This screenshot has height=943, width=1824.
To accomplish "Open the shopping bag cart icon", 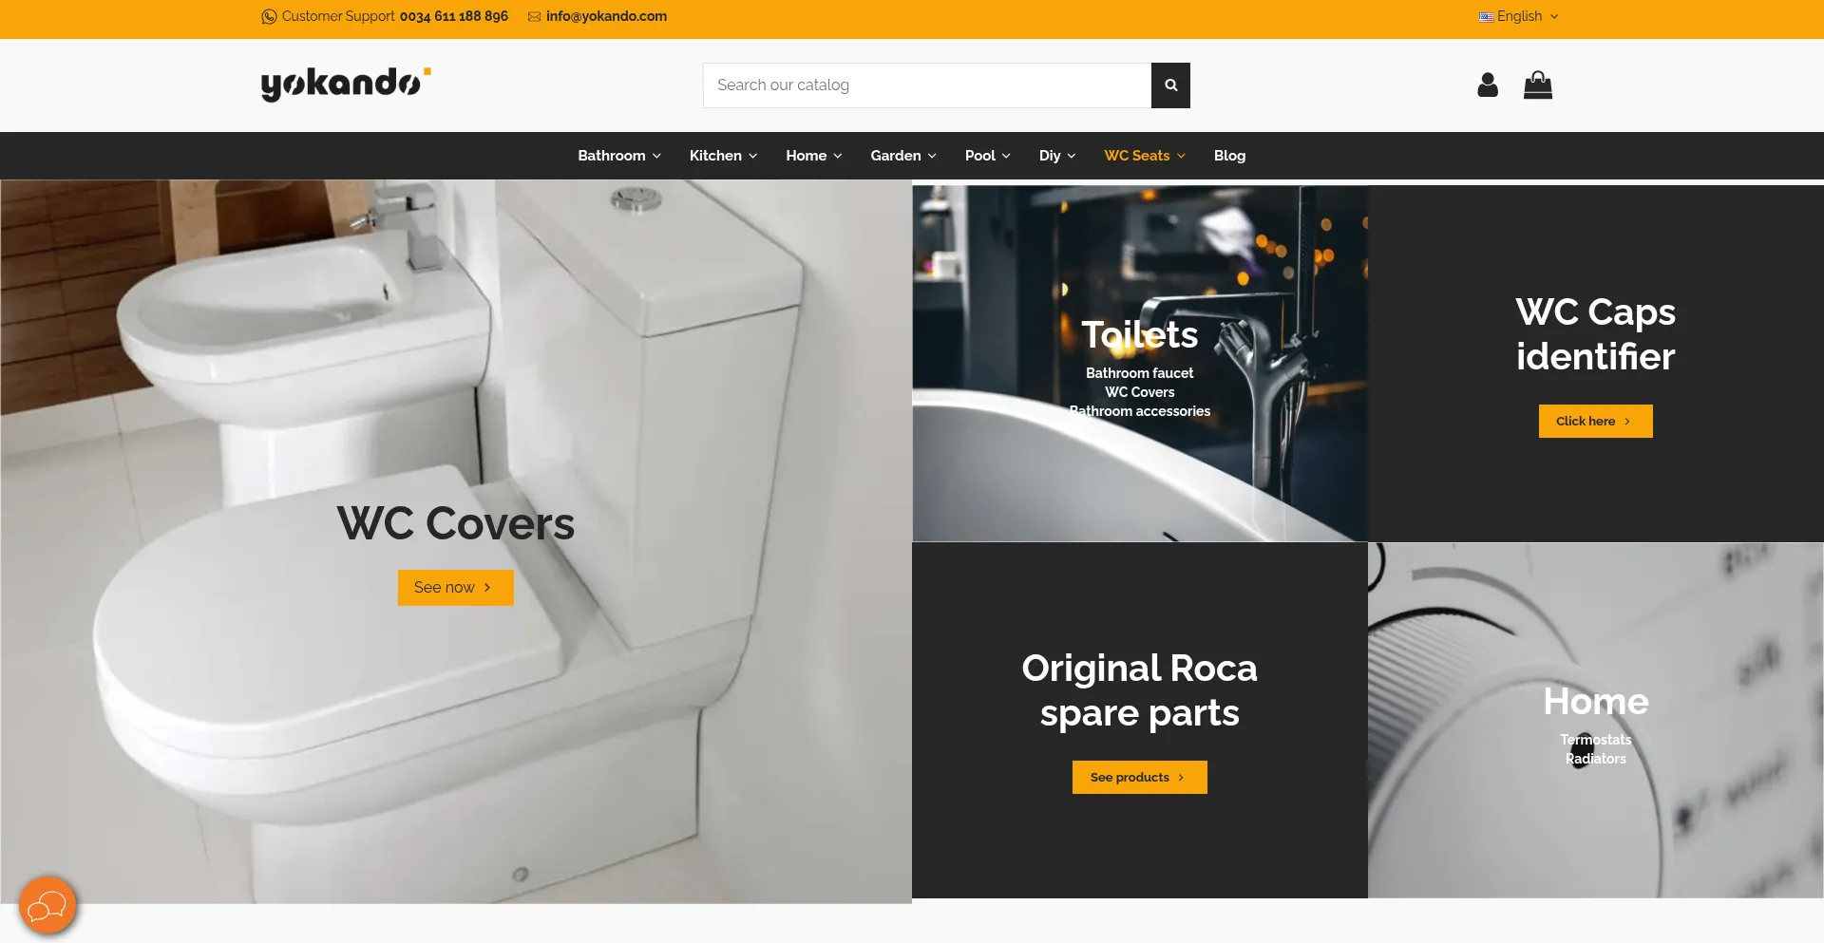I will (x=1537, y=85).
